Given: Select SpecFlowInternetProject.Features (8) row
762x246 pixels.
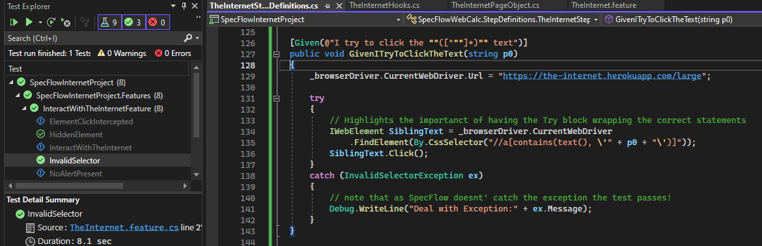Looking at the screenshot, I should [100, 96].
